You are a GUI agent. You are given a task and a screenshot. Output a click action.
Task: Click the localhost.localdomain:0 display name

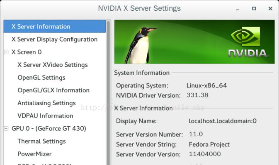223,121
